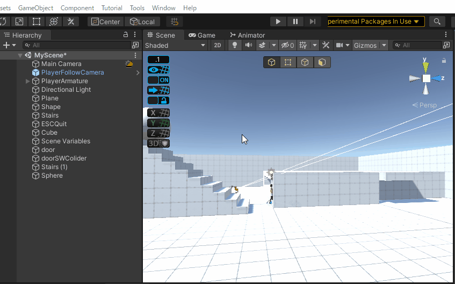Toggle ProGrids snapping ON switch
The height and width of the screenshot is (284, 455).
(158, 80)
